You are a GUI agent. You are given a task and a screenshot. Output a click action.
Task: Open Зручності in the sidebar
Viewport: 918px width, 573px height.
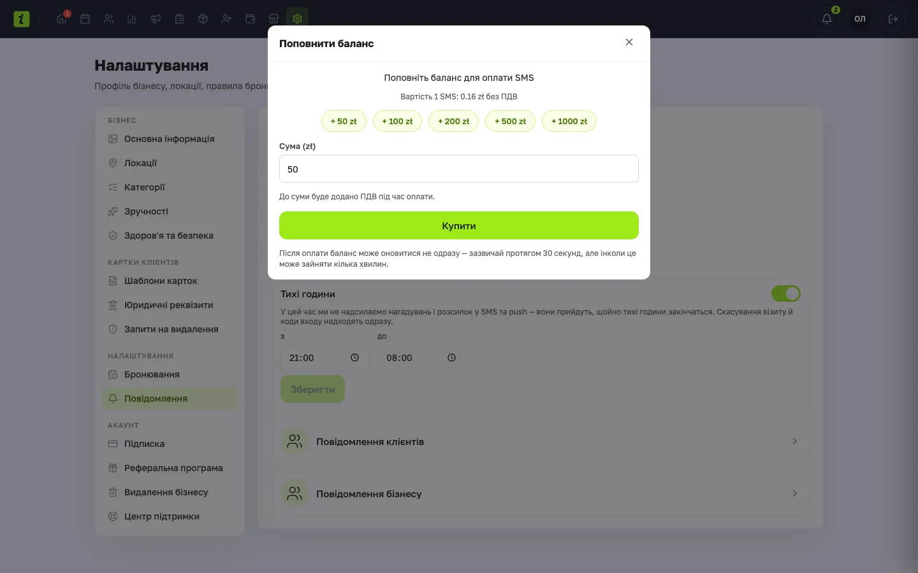[170, 211]
